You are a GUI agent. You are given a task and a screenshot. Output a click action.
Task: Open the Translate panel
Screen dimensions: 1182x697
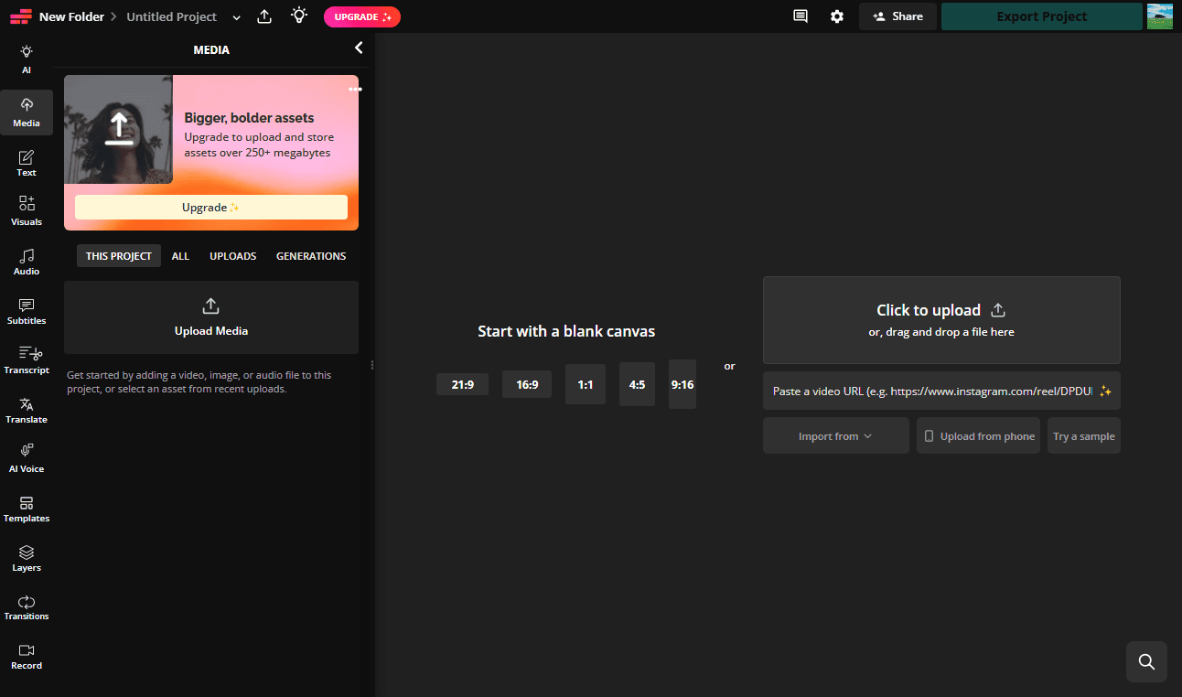click(27, 410)
